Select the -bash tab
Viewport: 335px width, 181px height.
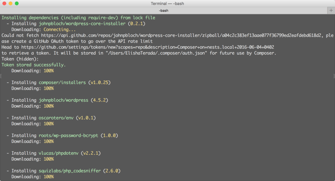click(164, 10)
